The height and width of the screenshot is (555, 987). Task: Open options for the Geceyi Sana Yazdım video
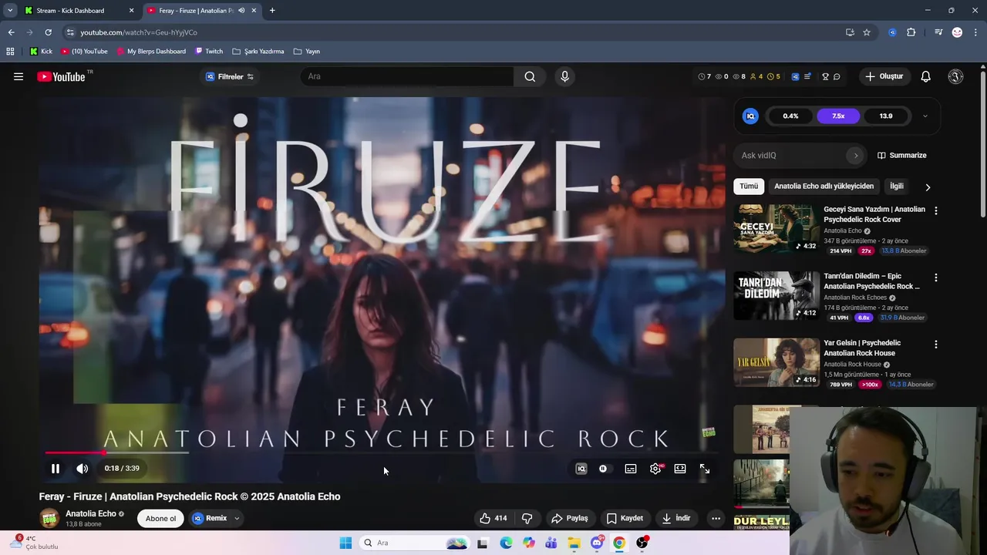coord(936,210)
